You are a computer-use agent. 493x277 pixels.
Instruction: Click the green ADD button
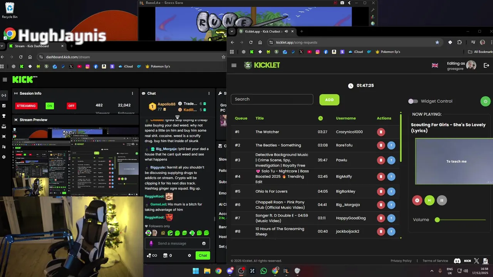pyautogui.click(x=329, y=100)
